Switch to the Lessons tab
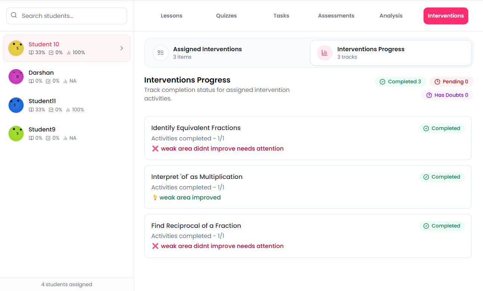 pos(171,16)
